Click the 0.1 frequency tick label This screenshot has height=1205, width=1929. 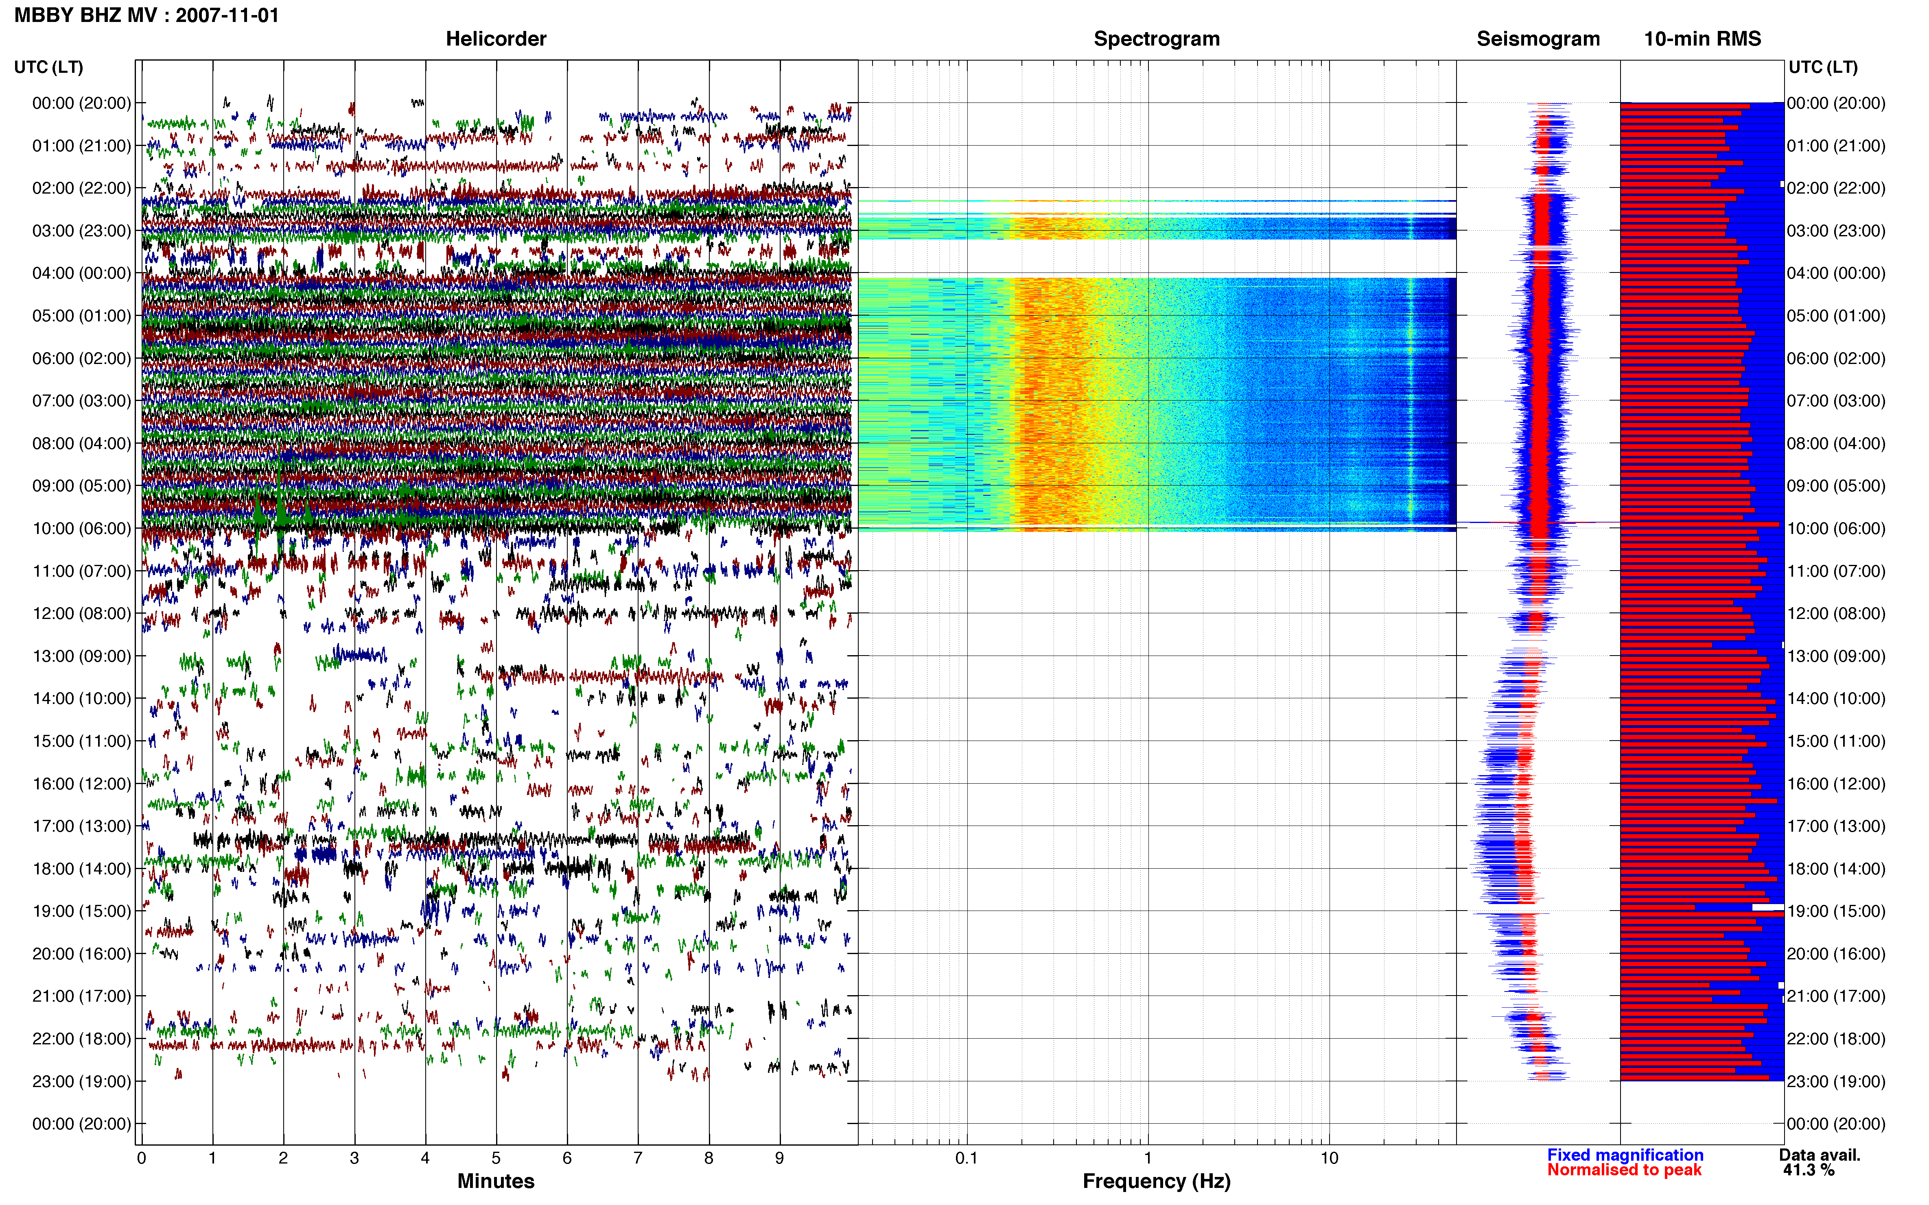click(x=967, y=1158)
